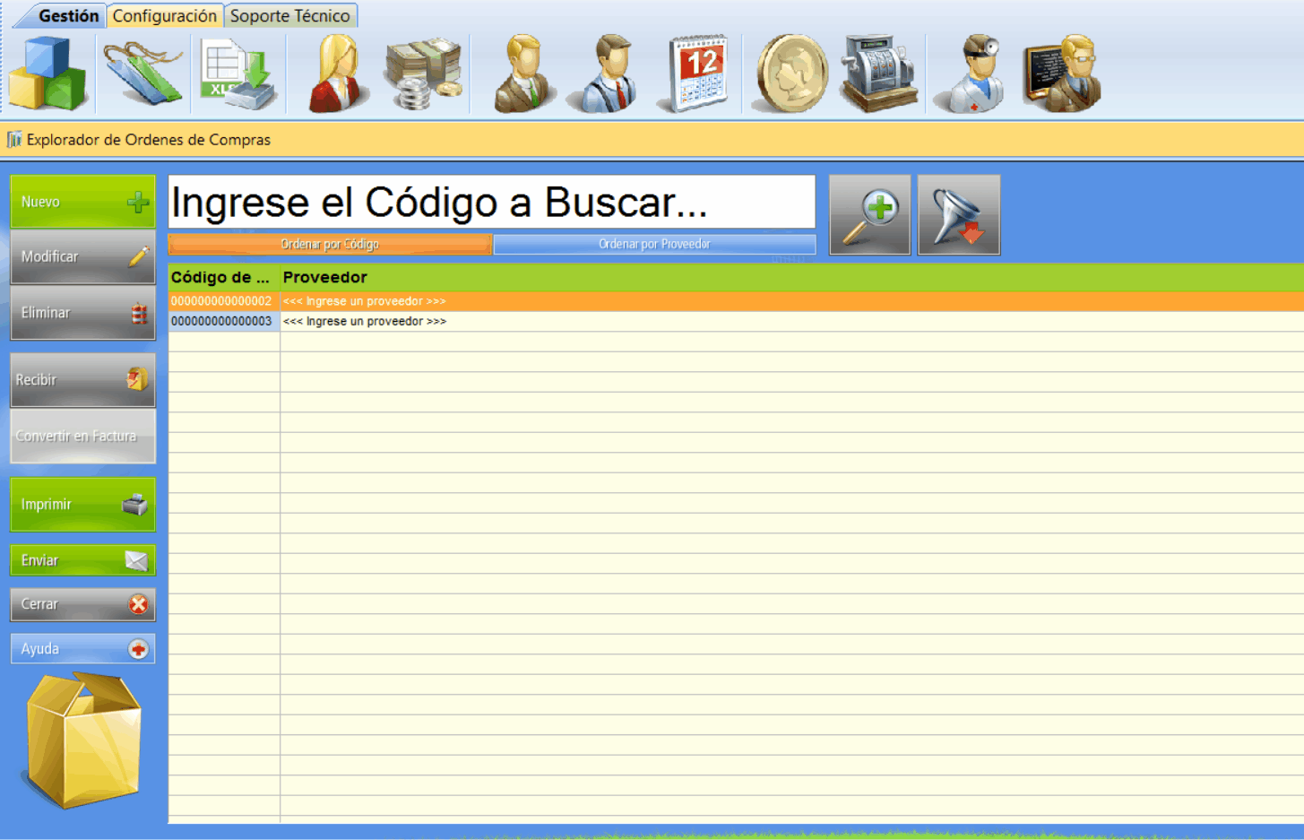Open the XLS export spreadsheet icon

(x=238, y=74)
